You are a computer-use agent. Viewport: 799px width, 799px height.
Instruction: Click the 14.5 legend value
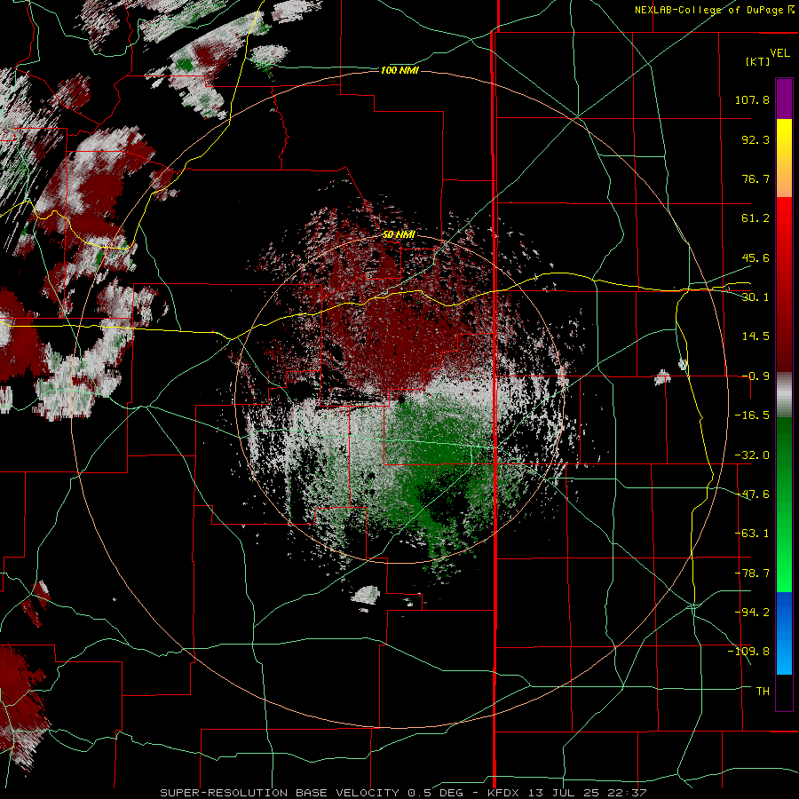[755, 336]
